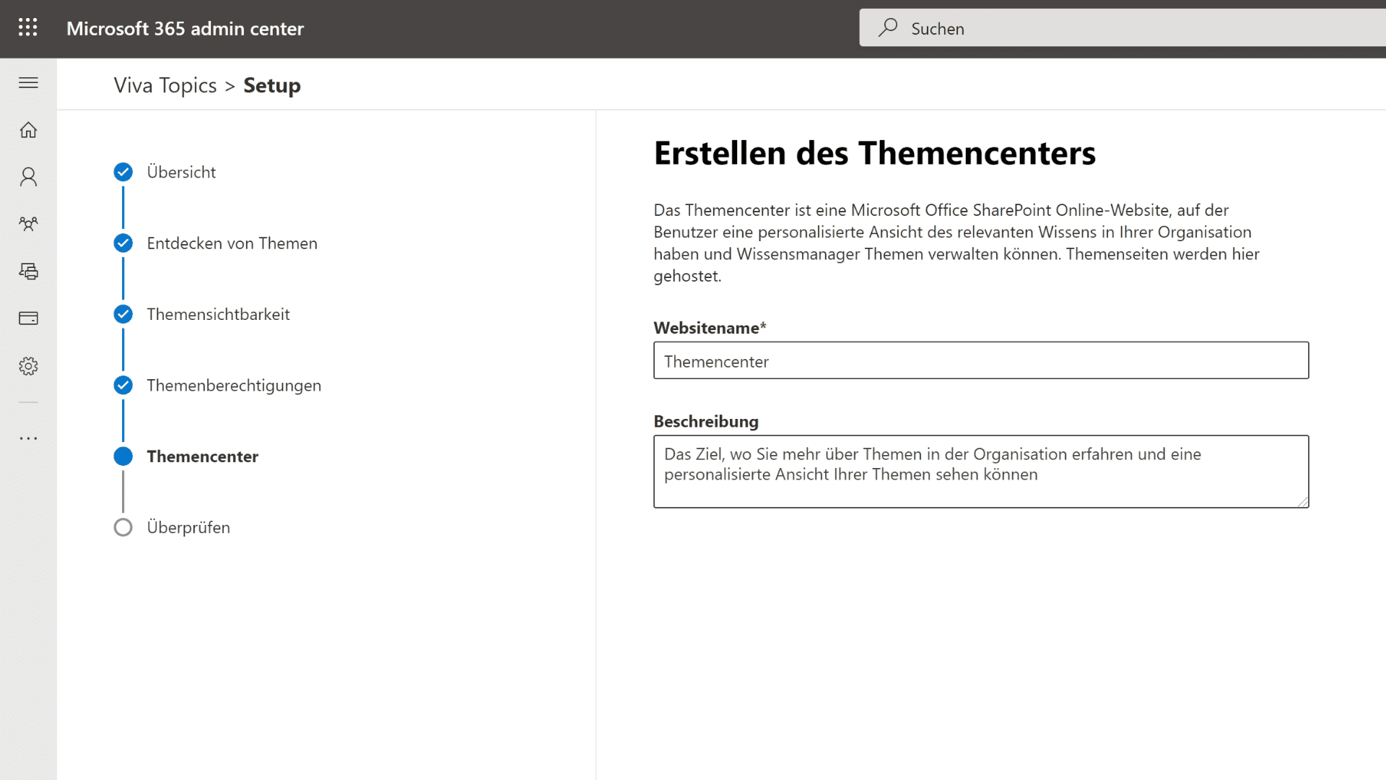Click the Microsoft 365 admin center title
This screenshot has height=780, width=1386.
coord(185,28)
